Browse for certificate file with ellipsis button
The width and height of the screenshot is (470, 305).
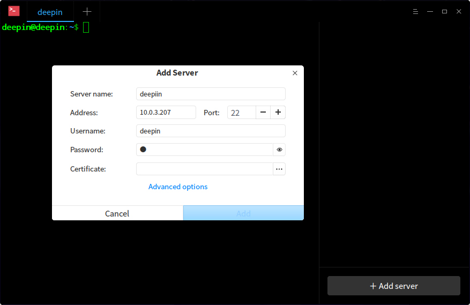(279, 169)
